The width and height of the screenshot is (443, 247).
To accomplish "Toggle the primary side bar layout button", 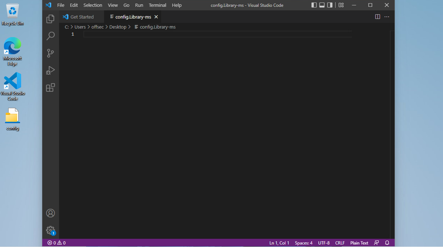I will [x=314, y=5].
